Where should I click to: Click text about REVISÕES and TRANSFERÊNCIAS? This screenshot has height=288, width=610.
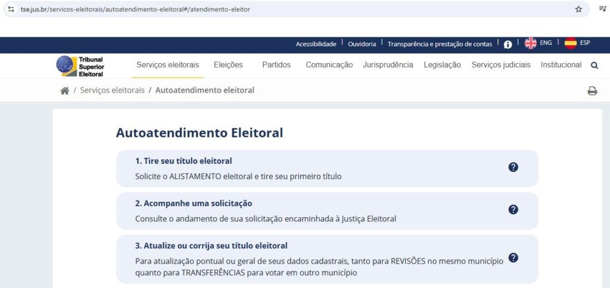point(319,267)
